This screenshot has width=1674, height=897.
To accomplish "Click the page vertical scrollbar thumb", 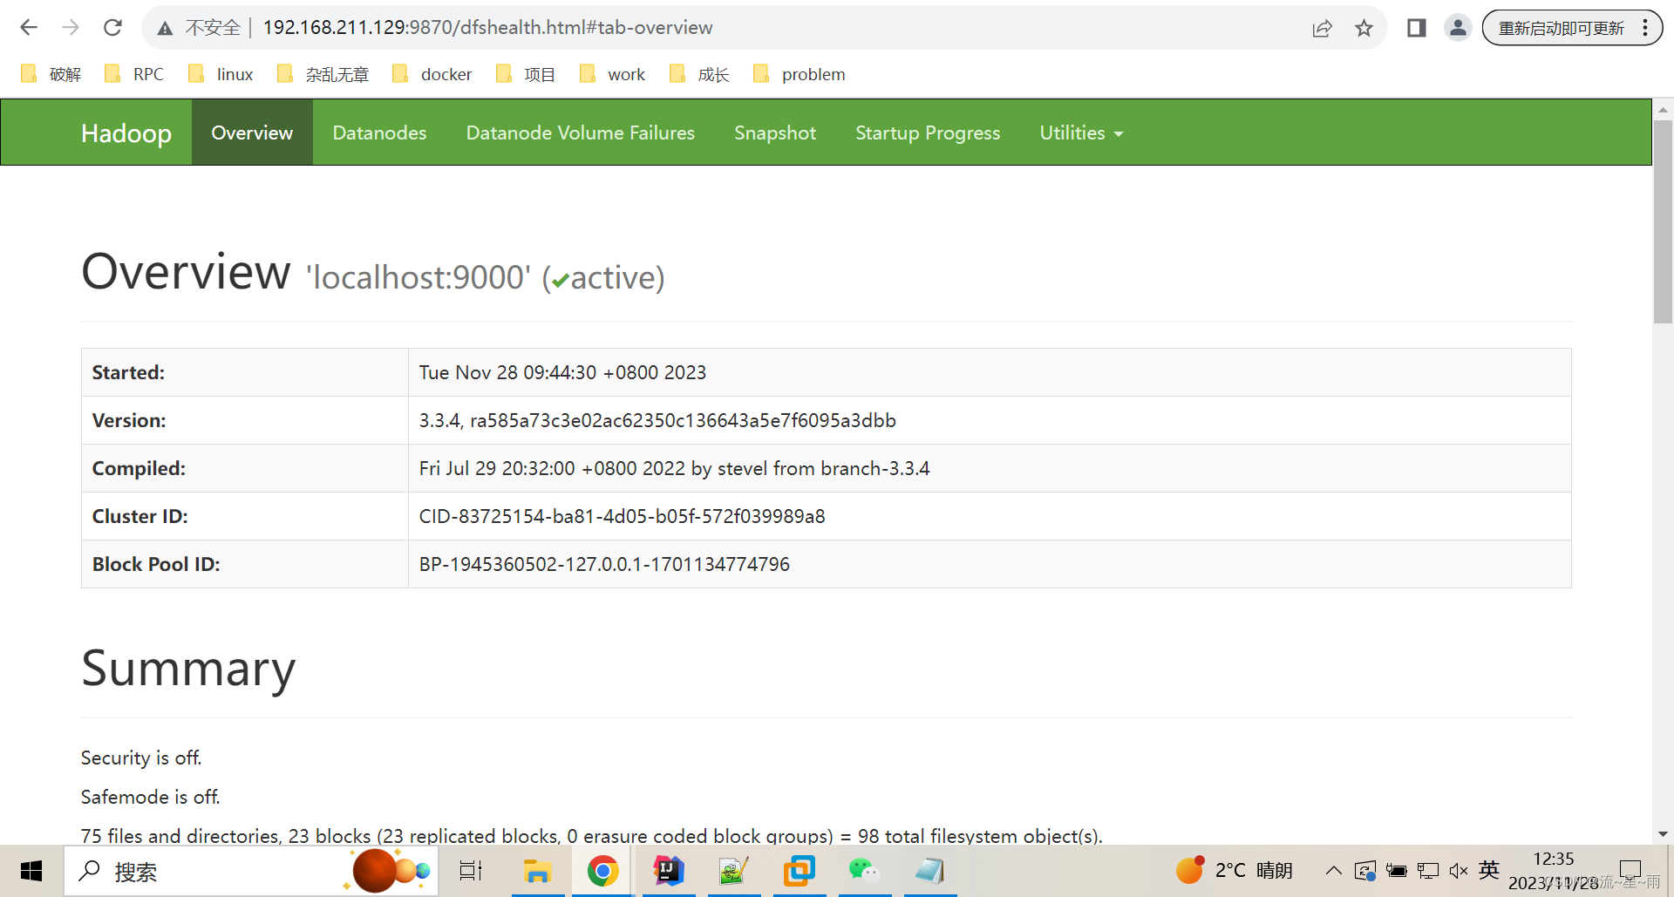I will click(x=1663, y=222).
